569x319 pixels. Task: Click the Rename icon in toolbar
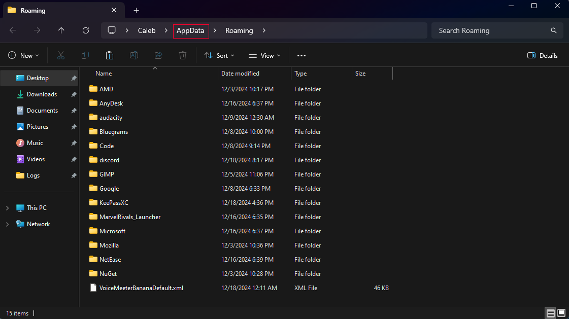click(134, 55)
